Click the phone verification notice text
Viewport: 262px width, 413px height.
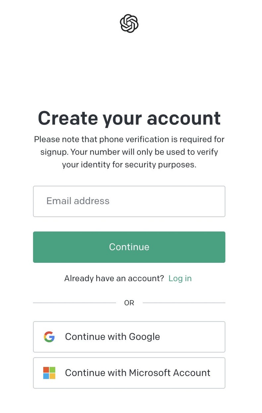[x=129, y=152]
